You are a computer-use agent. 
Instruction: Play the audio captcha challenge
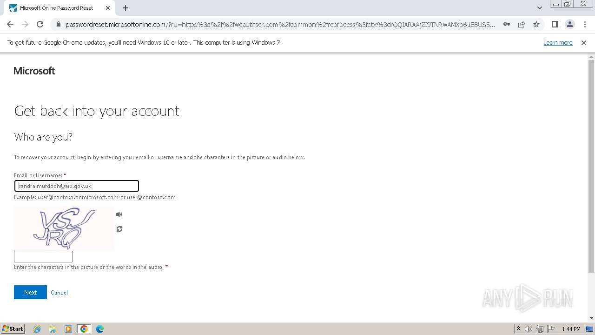point(119,214)
